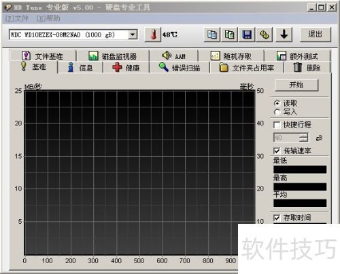This screenshot has width=340, height=274.
Task: Toggle the 传输速率 checkbox
Action: coord(277,151)
